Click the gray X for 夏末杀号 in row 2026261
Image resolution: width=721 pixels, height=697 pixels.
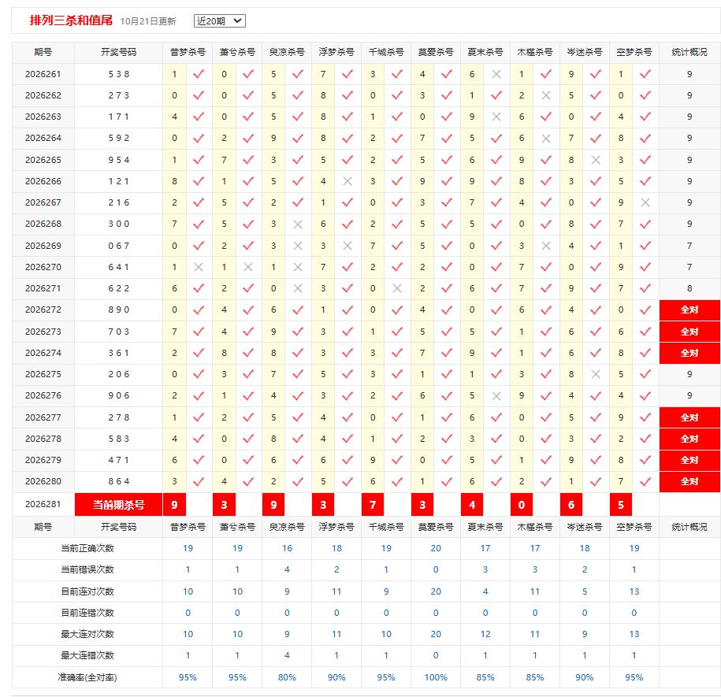pyautogui.click(x=496, y=74)
